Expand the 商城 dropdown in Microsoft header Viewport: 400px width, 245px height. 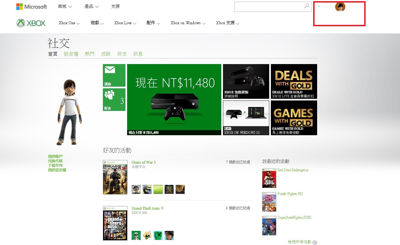(x=65, y=6)
